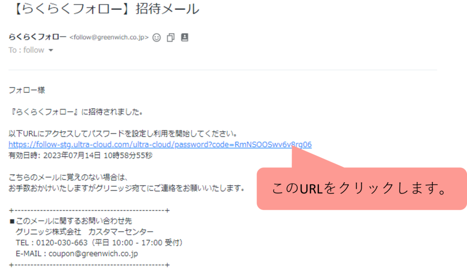Expand the recipient details arrow beside To: follow
Image resolution: width=467 pixels, height=278 pixels.
(x=51, y=50)
